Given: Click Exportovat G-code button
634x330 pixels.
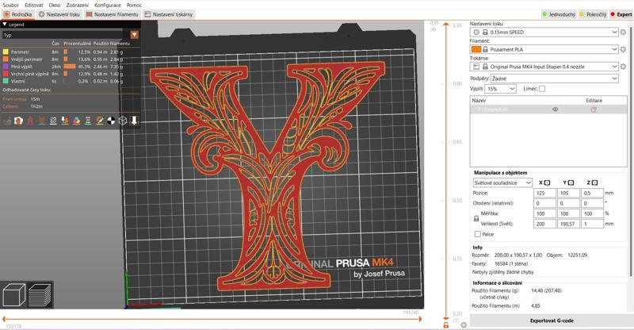Looking at the screenshot, I should coord(552,320).
